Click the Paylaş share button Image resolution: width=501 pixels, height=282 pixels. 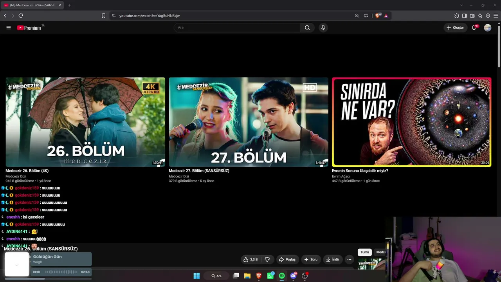(287, 259)
